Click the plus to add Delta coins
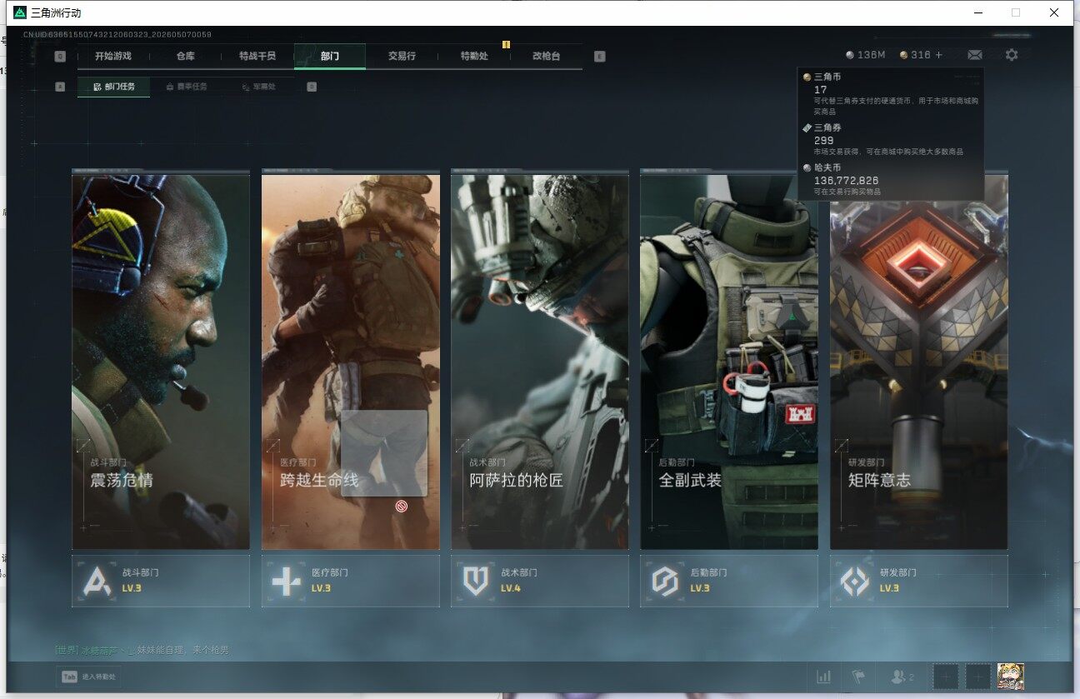The height and width of the screenshot is (699, 1080). coord(939,55)
